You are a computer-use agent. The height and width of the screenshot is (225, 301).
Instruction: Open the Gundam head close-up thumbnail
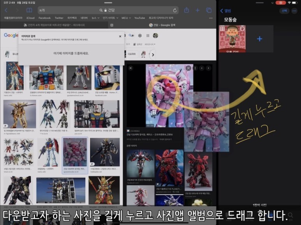point(107,78)
